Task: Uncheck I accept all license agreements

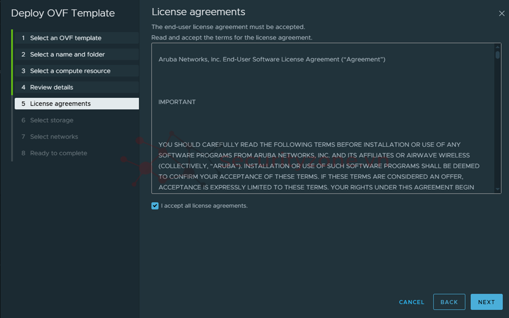Action: 155,206
